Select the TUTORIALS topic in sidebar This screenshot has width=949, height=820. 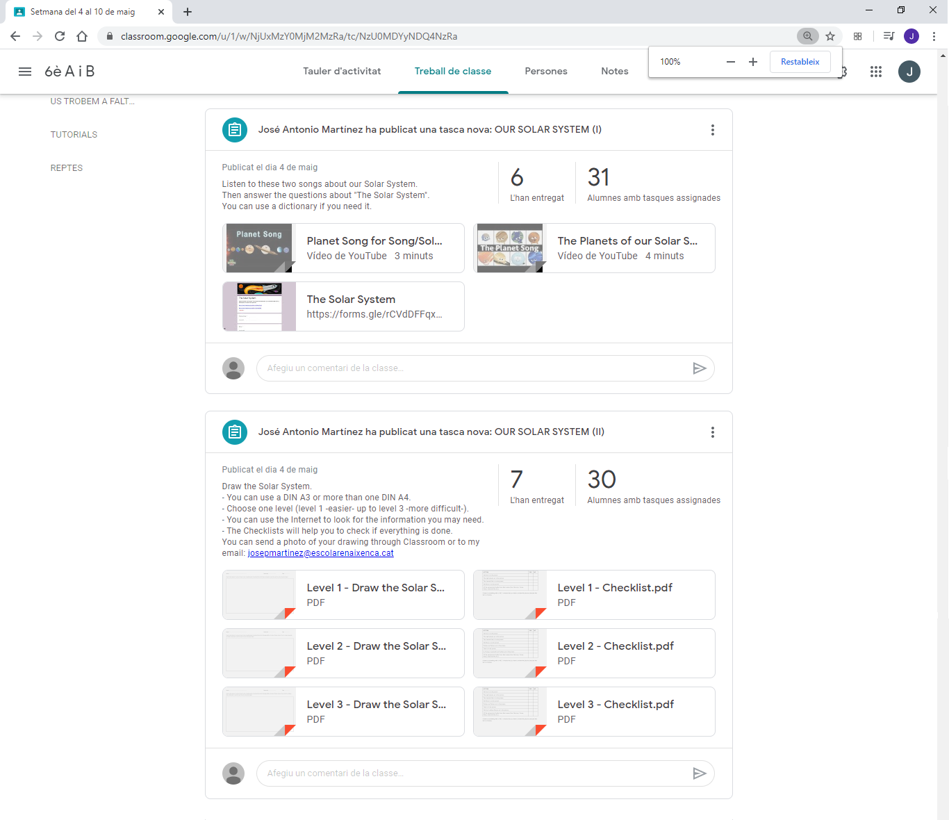coord(74,135)
